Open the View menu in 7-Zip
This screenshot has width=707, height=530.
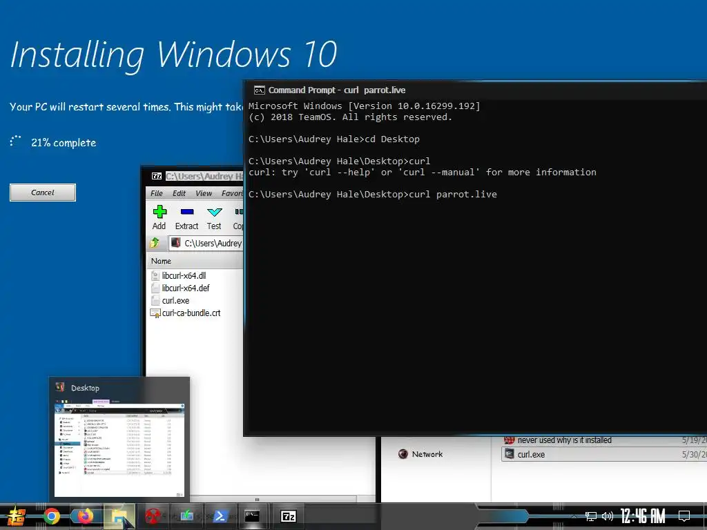click(x=204, y=193)
